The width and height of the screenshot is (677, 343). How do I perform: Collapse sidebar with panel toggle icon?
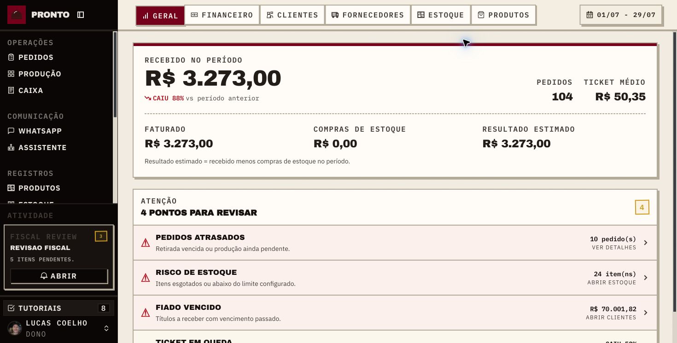(x=81, y=15)
